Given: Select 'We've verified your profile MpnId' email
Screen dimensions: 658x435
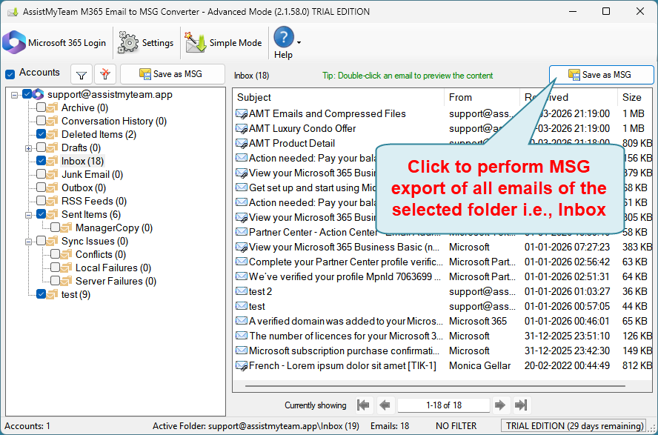Looking at the screenshot, I should click(345, 276).
